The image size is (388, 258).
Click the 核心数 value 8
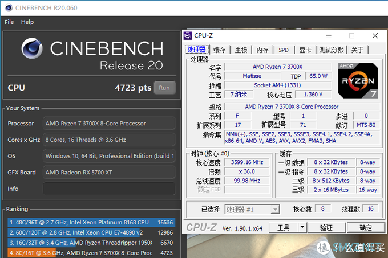tap(323, 209)
